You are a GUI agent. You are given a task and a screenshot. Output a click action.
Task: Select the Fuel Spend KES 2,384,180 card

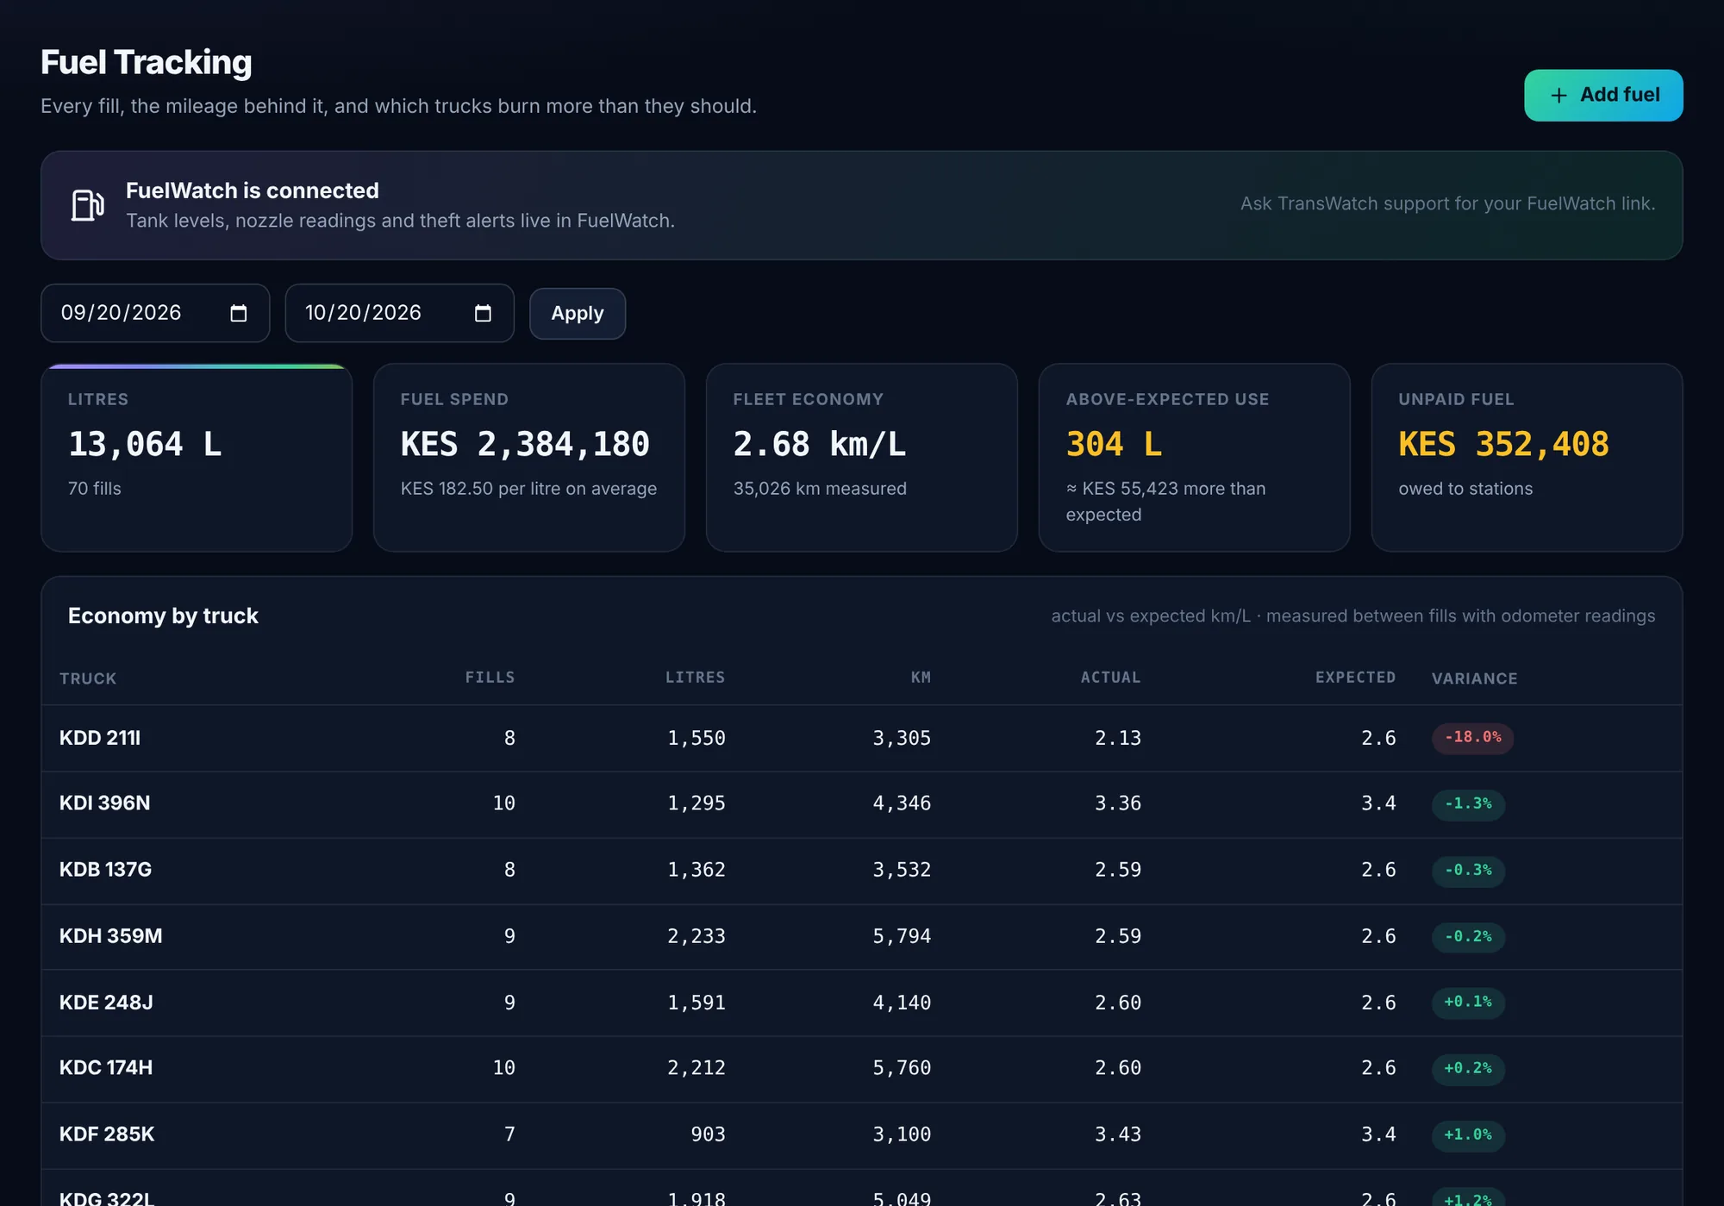[528, 457]
